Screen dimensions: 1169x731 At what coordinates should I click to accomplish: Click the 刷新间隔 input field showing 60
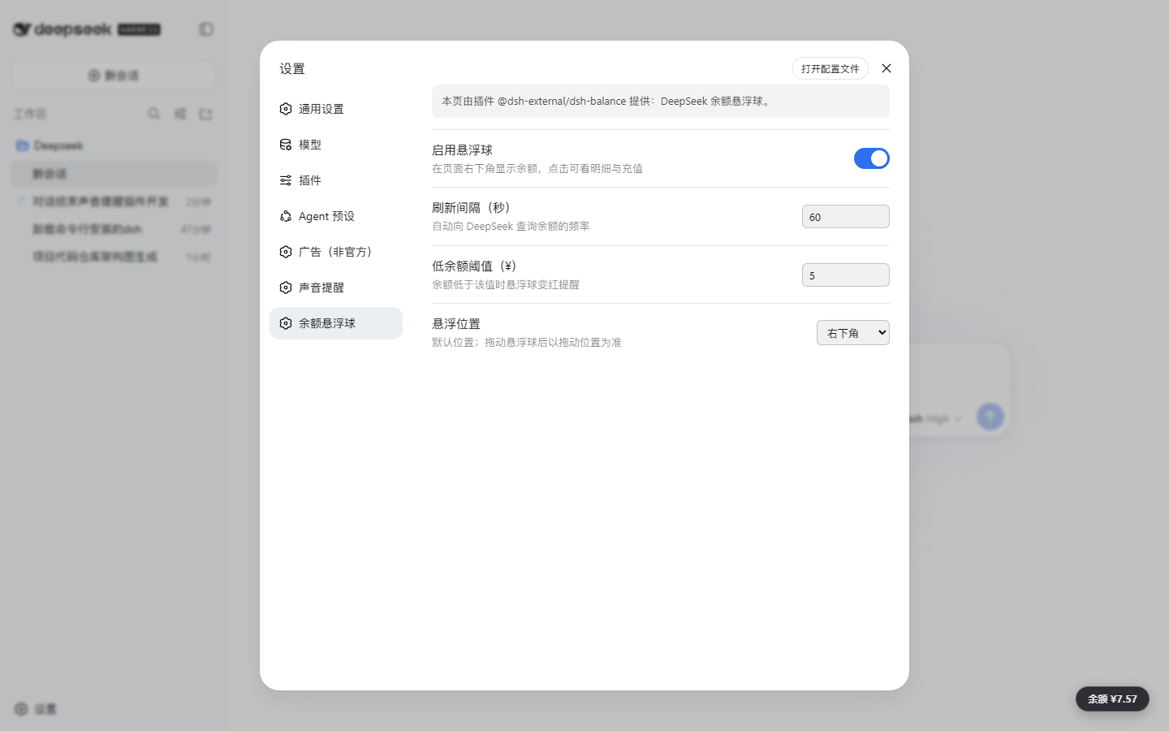point(846,217)
